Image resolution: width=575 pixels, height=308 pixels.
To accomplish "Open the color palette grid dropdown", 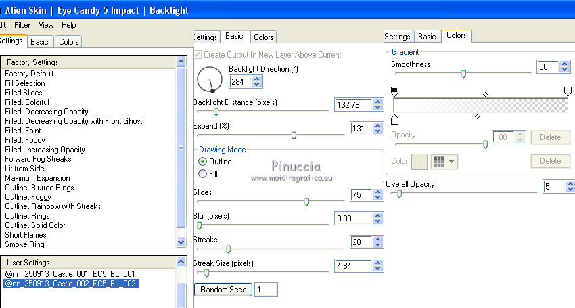I will tap(444, 162).
